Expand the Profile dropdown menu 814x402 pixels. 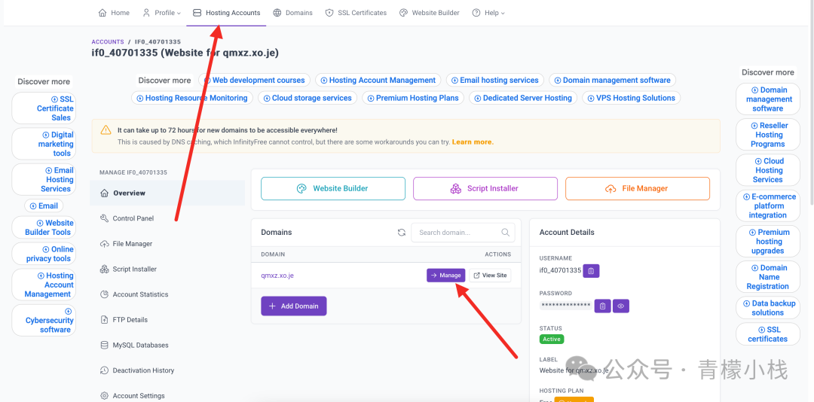[x=162, y=13]
